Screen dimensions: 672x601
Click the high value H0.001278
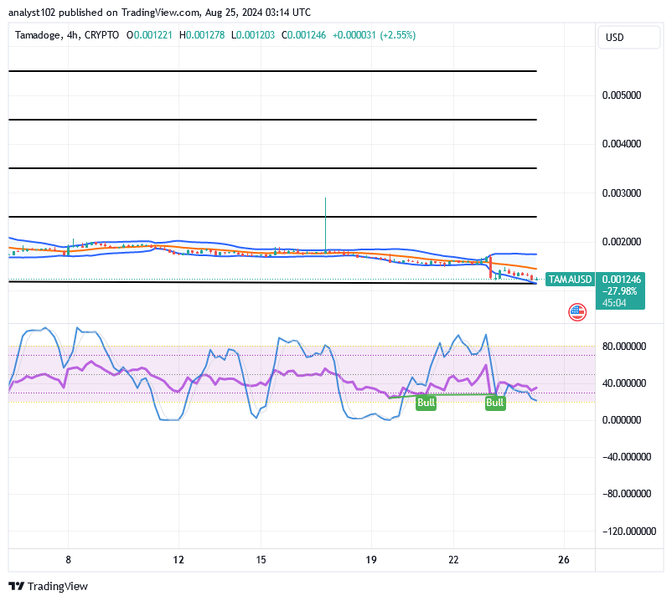coord(202,35)
